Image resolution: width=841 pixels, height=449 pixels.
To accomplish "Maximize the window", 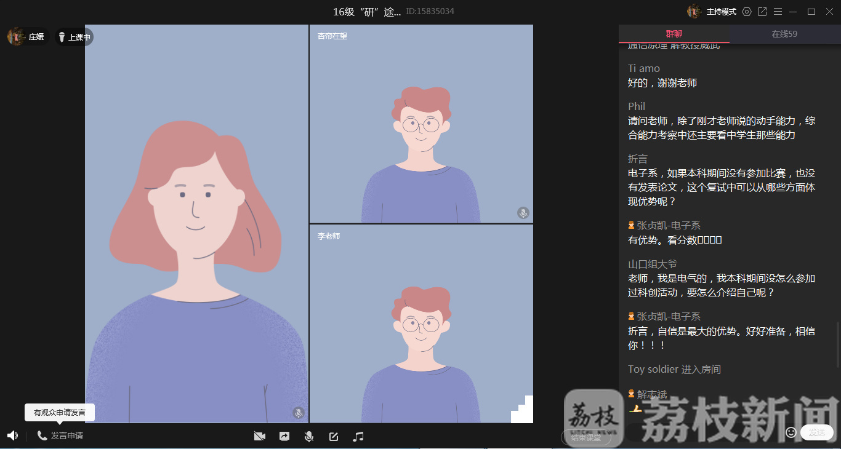I will pos(811,12).
